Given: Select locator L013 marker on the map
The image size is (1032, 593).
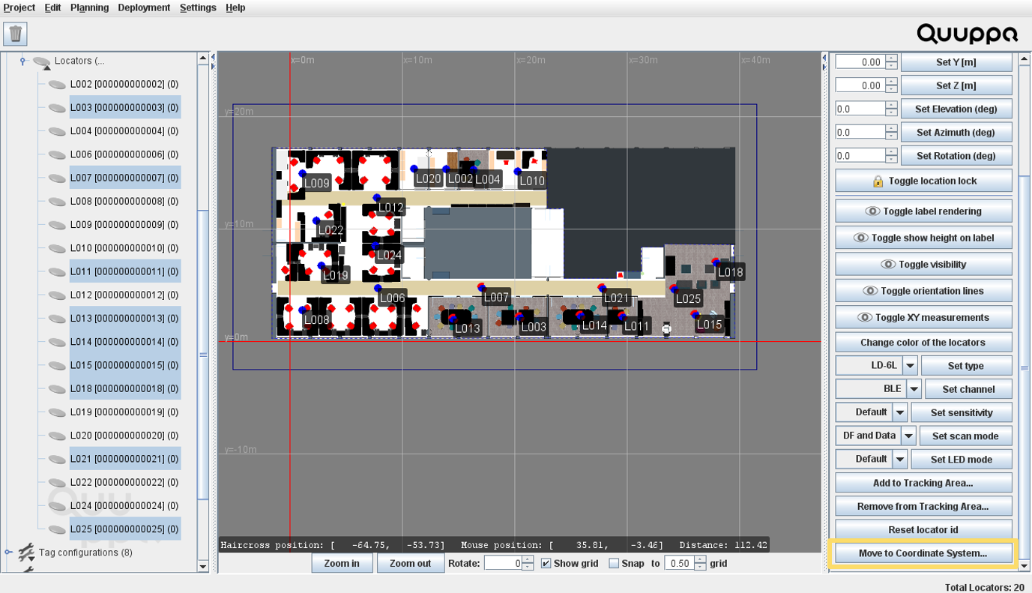Looking at the screenshot, I should pyautogui.click(x=453, y=318).
